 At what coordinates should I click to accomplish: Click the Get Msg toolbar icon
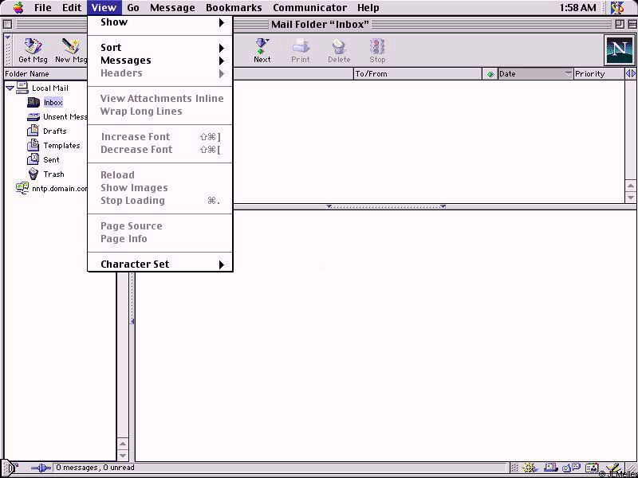pos(33,49)
